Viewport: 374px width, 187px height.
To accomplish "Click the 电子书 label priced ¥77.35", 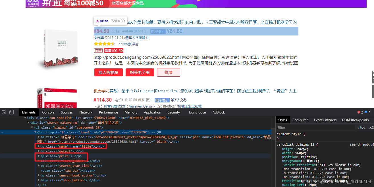I will coord(162,100).
